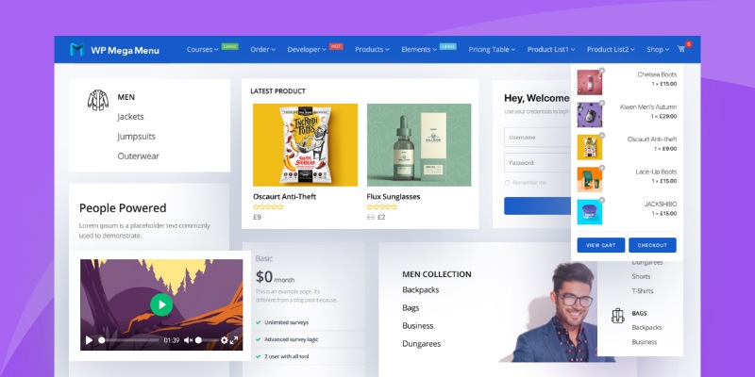This screenshot has width=755, height=377.
Task: Click the Men jacket category icon
Action: point(97,99)
